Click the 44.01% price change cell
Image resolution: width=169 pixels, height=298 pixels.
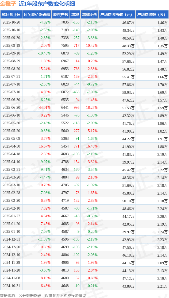point(45,108)
